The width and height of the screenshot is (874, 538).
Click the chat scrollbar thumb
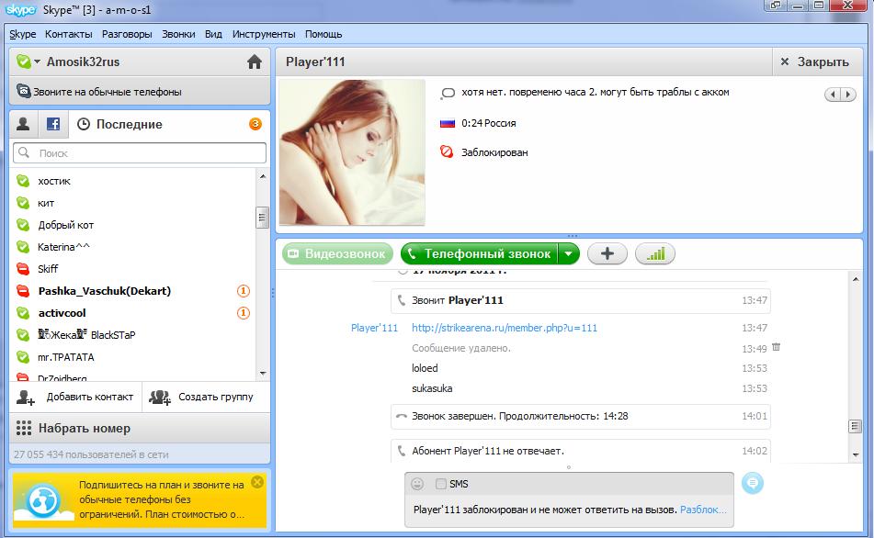click(855, 427)
